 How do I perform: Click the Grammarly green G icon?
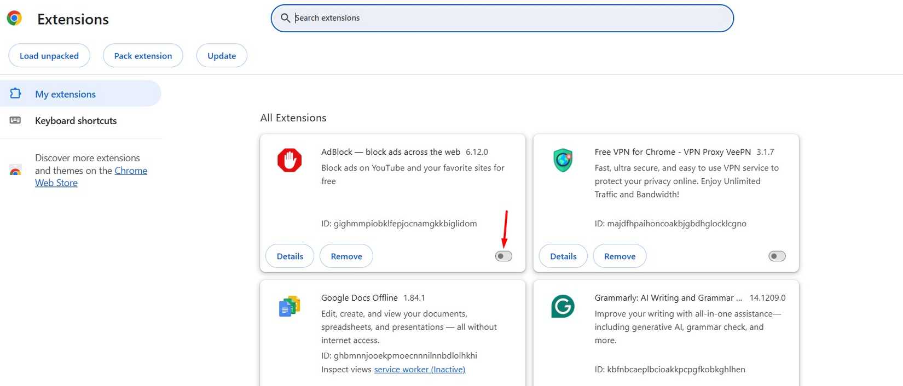(x=563, y=306)
